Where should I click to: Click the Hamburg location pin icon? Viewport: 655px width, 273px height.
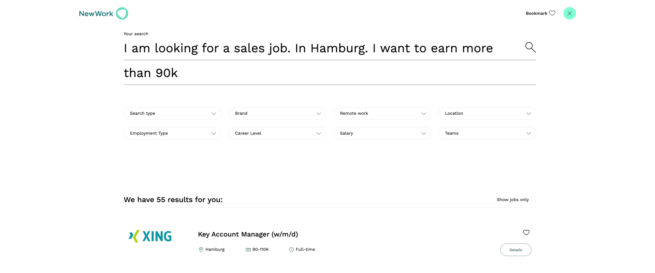pos(201,250)
